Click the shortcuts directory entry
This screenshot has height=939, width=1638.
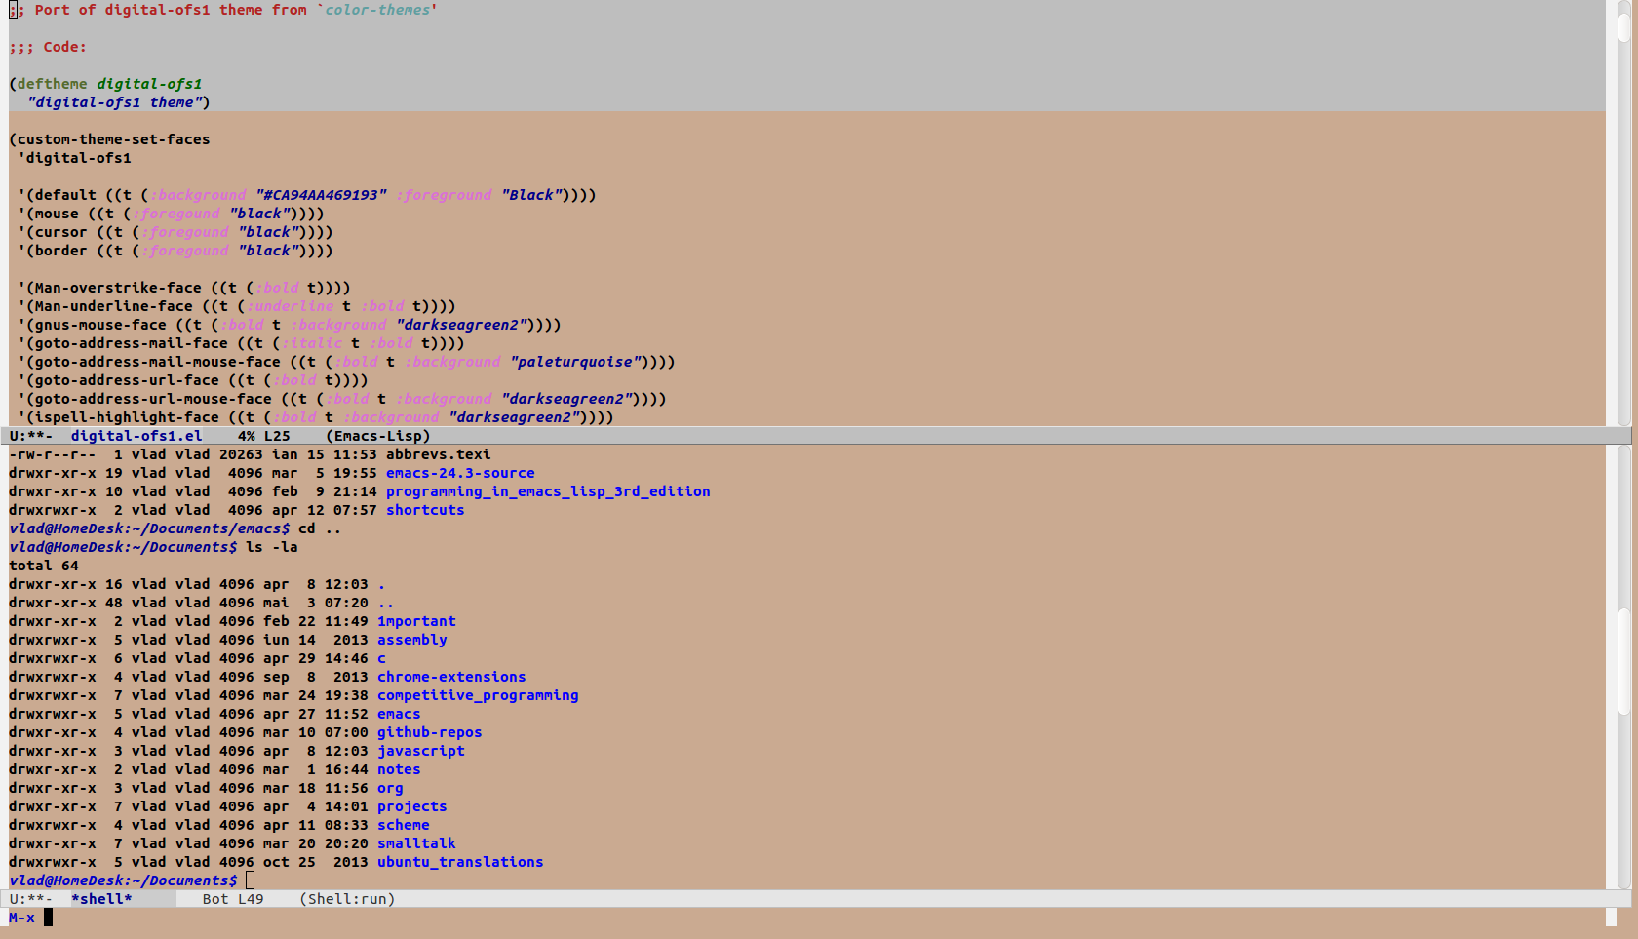tap(425, 510)
